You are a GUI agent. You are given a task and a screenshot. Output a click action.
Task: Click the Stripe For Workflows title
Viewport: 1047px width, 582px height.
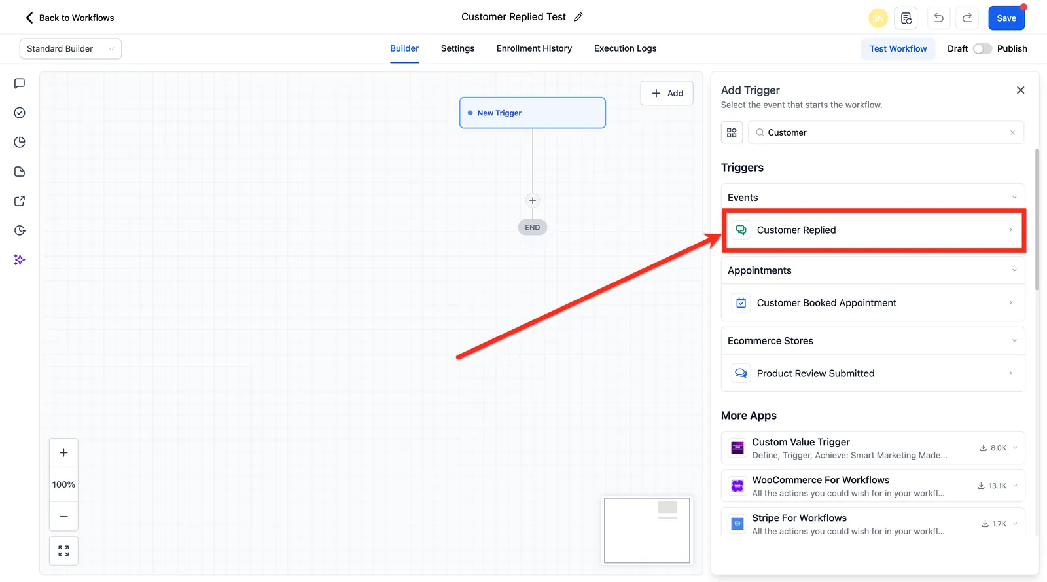tap(799, 518)
